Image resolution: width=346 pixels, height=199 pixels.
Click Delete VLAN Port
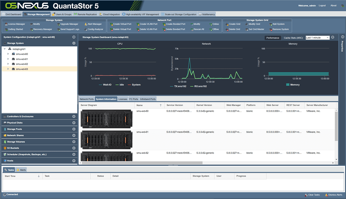147,29
